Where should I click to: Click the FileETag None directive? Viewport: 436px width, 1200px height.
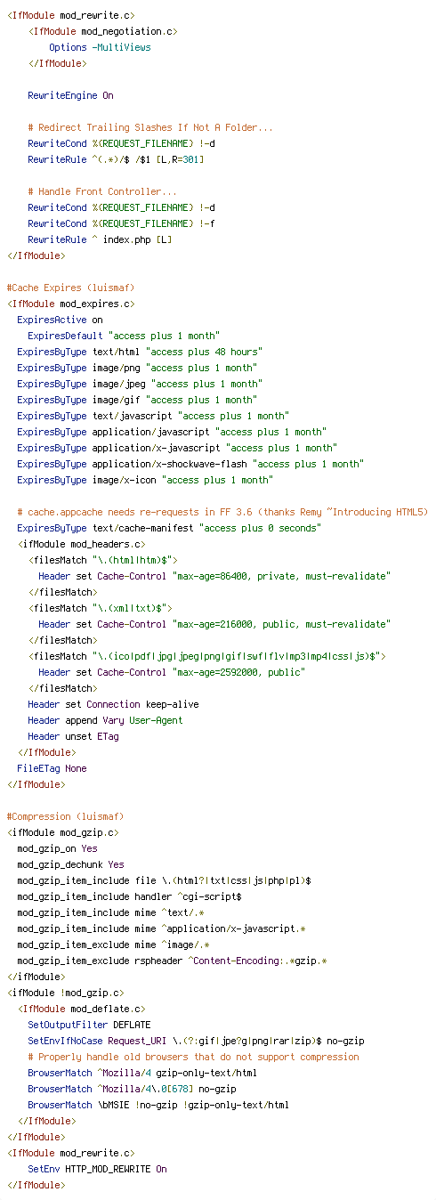tap(52, 768)
